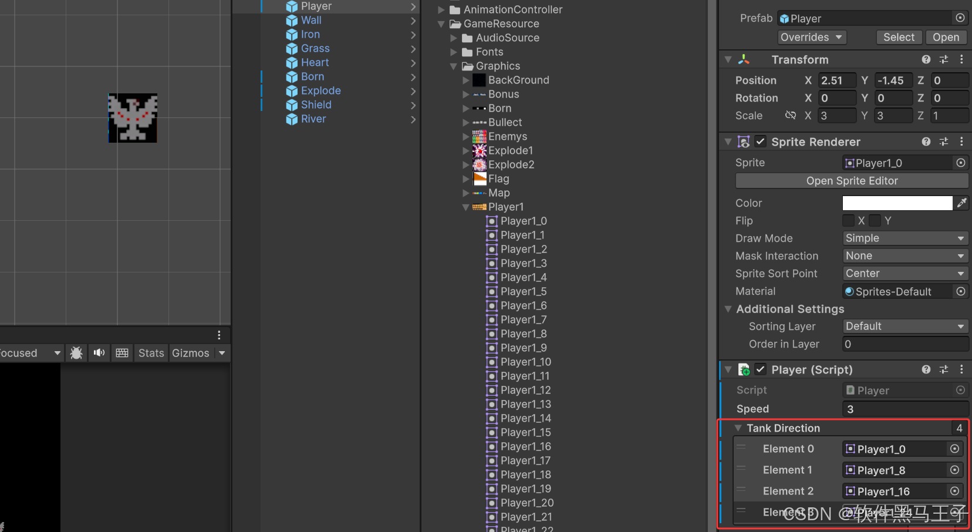Expand the AudioSource folder

pyautogui.click(x=453, y=38)
